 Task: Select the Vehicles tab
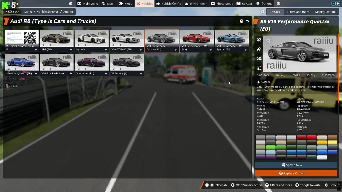click(x=145, y=3)
